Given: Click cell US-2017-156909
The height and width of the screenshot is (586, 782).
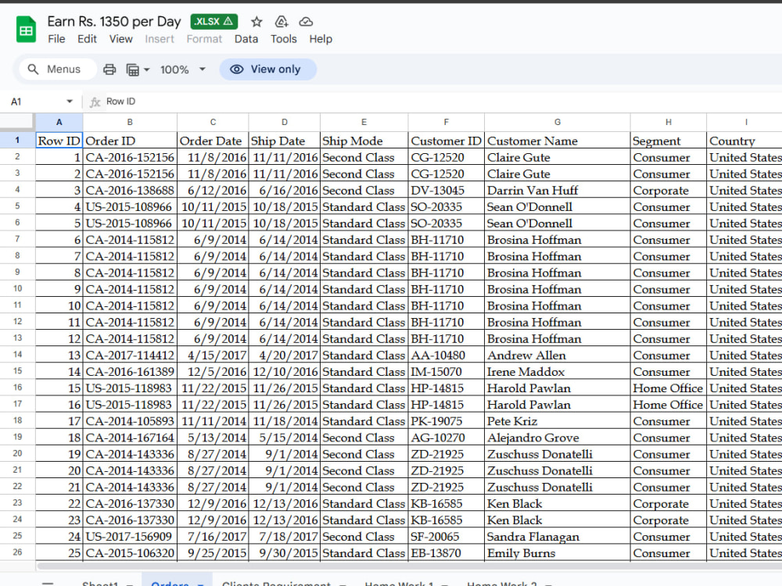Looking at the screenshot, I should (130, 537).
